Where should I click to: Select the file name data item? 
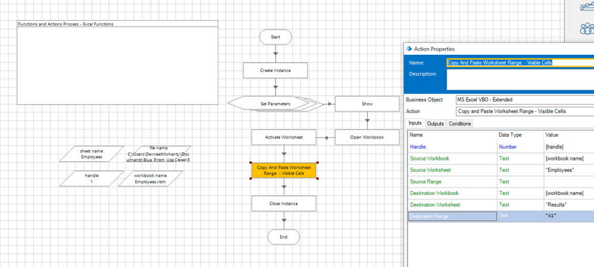[158, 154]
